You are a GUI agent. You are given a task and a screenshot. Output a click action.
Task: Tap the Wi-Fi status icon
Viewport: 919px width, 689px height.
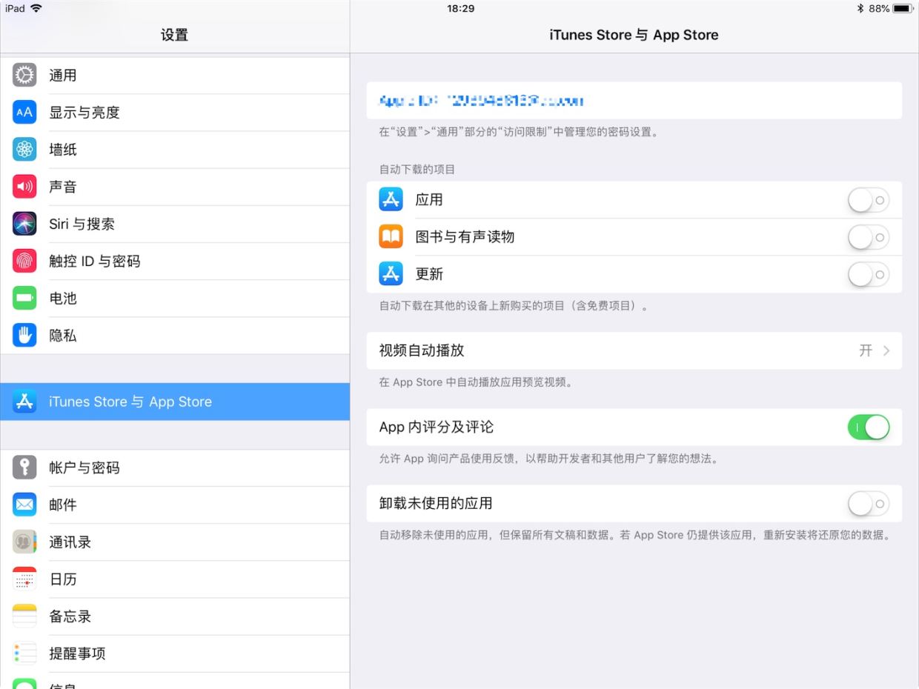(x=36, y=8)
